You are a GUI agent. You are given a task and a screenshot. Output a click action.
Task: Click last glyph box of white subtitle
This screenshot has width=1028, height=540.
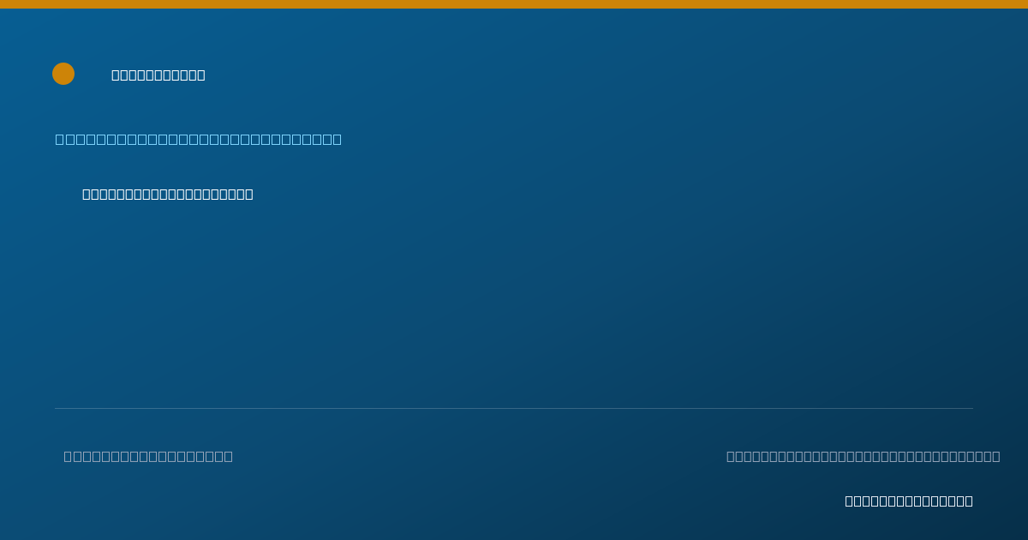coord(249,194)
